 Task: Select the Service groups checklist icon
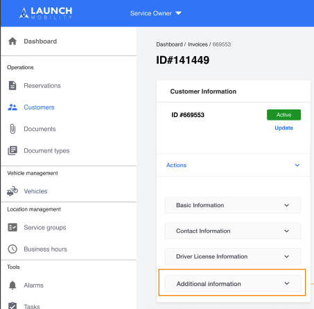pos(12,227)
